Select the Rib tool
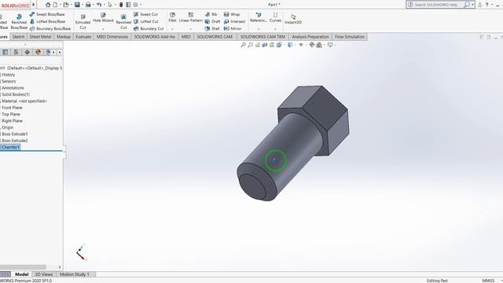This screenshot has width=503, height=283. click(211, 14)
